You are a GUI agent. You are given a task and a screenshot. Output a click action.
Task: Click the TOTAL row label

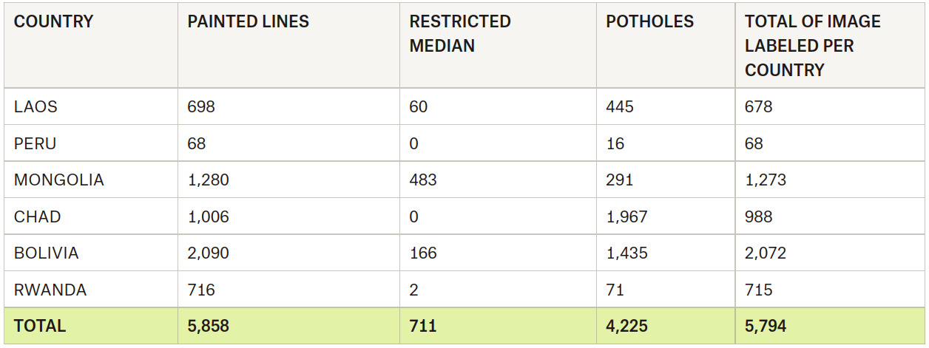(39, 326)
